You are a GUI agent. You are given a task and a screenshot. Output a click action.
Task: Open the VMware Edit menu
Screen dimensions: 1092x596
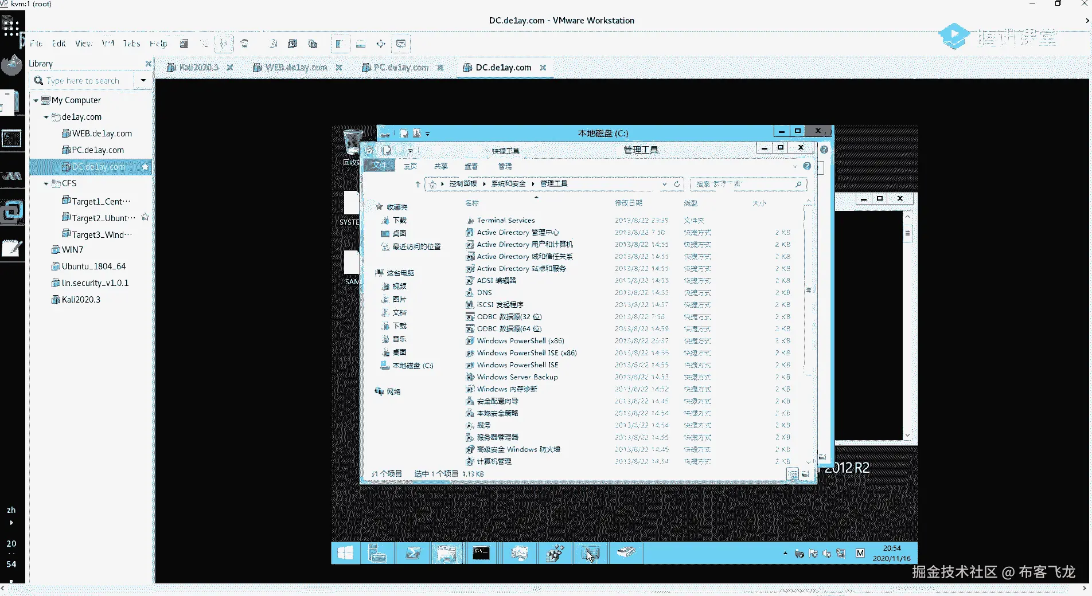[58, 44]
